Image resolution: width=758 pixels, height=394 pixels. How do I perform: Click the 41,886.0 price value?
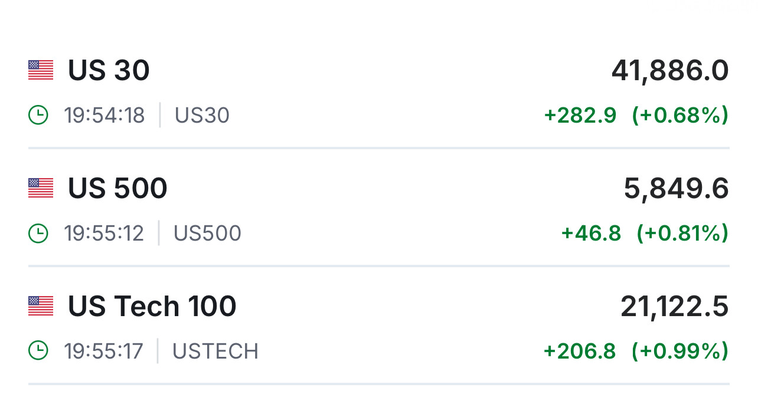tap(669, 71)
